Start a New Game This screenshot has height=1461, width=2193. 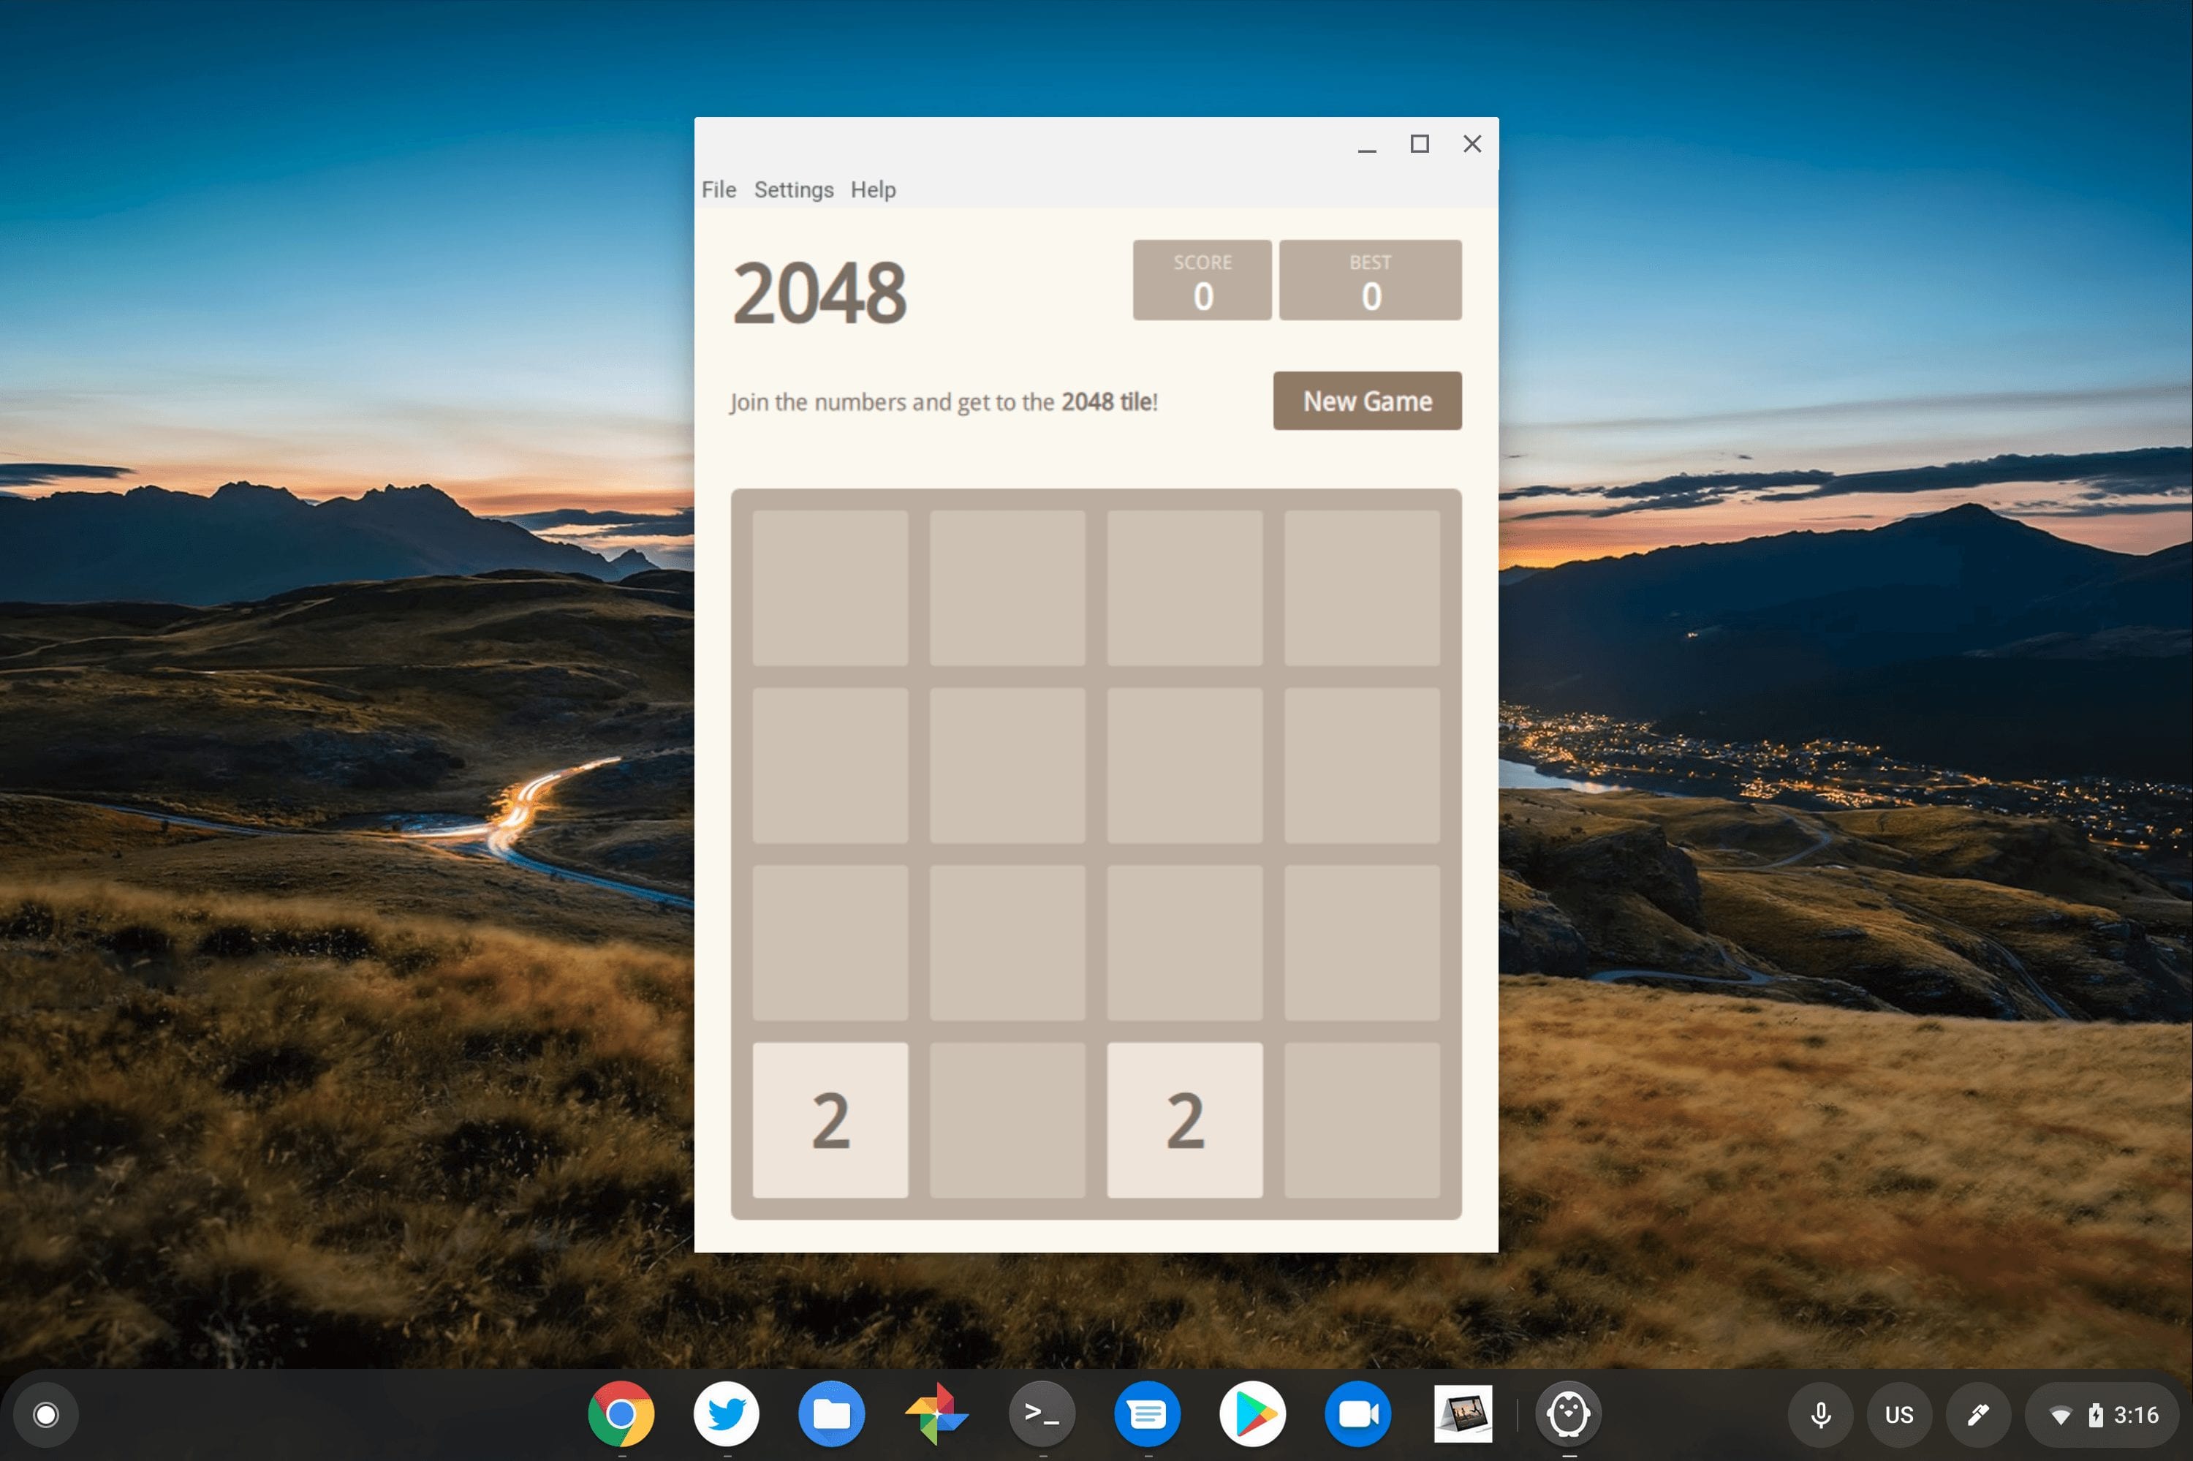[1366, 401]
